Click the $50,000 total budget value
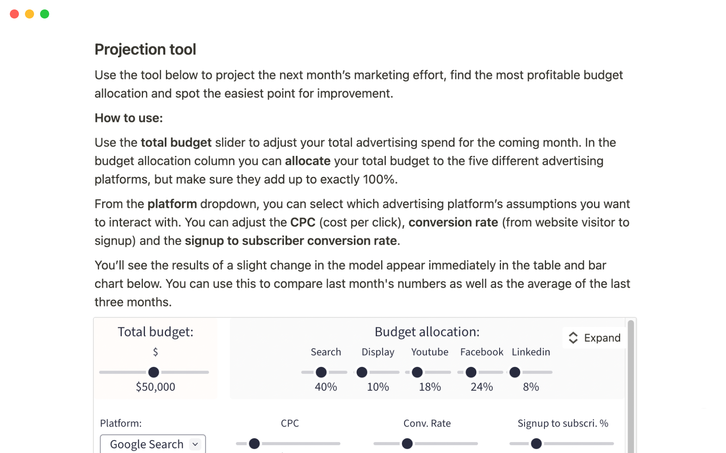Image resolution: width=726 pixels, height=453 pixels. [155, 387]
